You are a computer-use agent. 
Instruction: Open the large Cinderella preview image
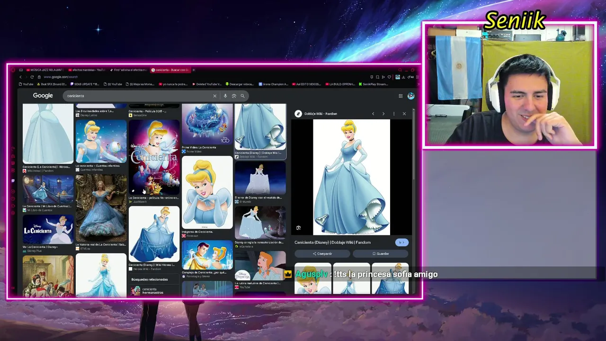coord(351,177)
